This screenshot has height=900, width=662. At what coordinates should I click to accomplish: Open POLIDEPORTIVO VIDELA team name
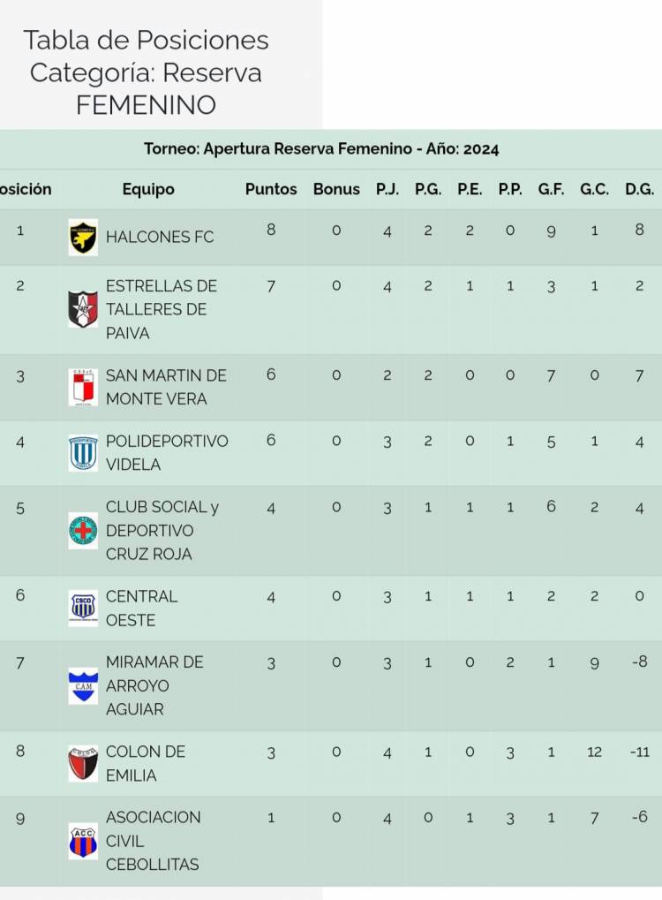click(x=167, y=452)
